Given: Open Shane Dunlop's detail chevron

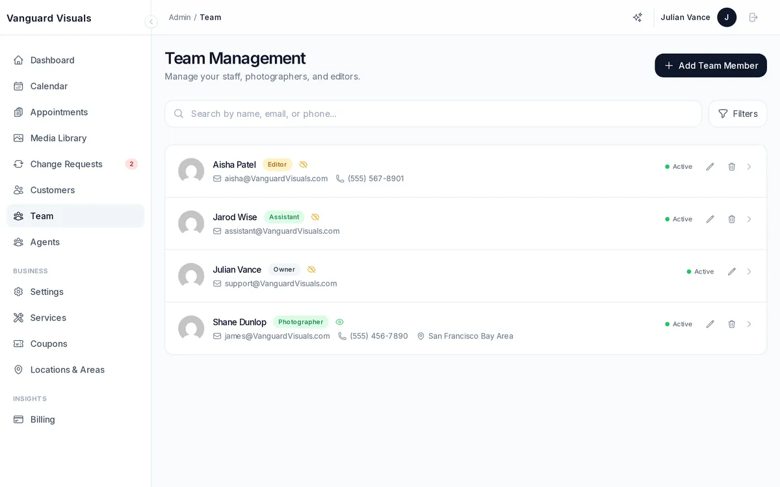Looking at the screenshot, I should pyautogui.click(x=749, y=323).
